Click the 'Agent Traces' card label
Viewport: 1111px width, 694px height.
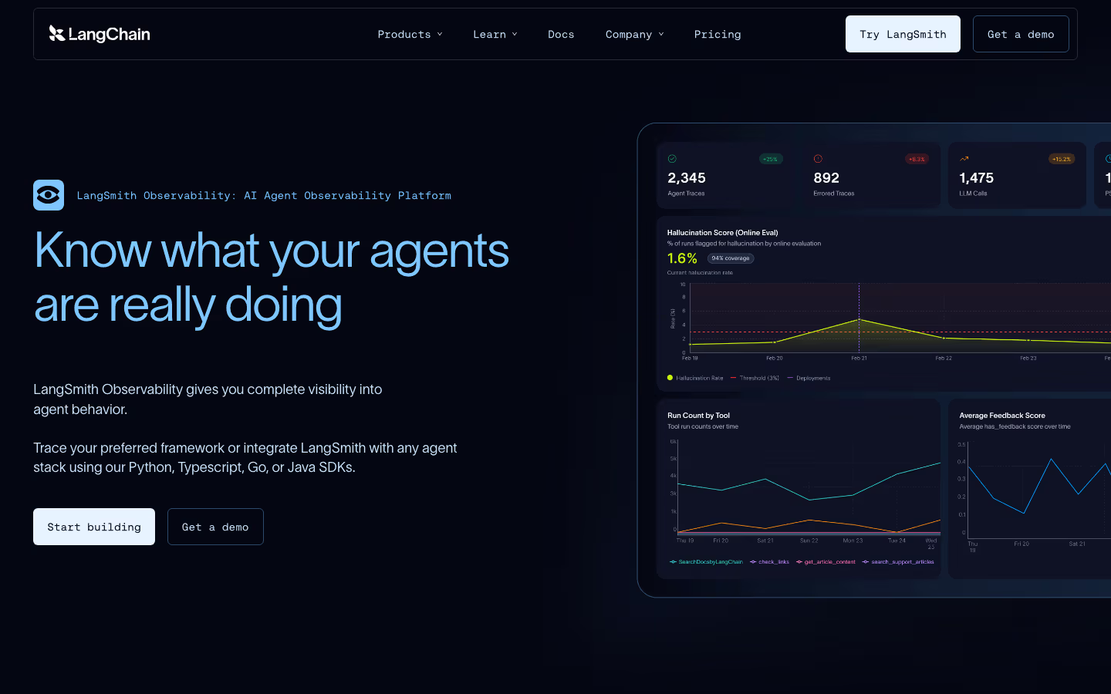click(x=686, y=194)
